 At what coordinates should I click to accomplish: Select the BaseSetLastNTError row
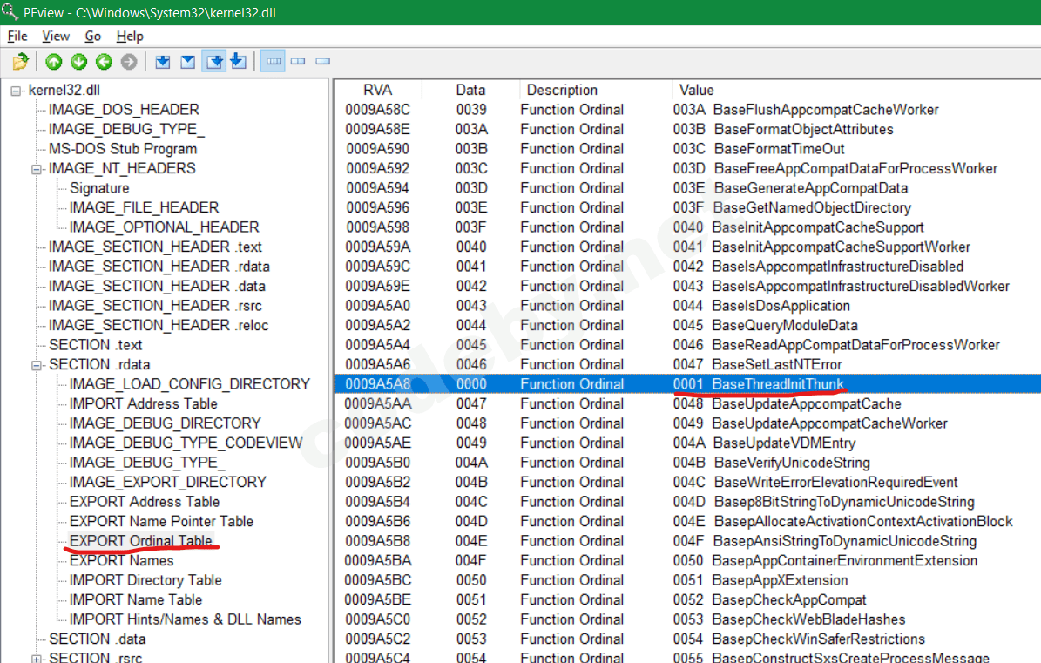pos(687,364)
